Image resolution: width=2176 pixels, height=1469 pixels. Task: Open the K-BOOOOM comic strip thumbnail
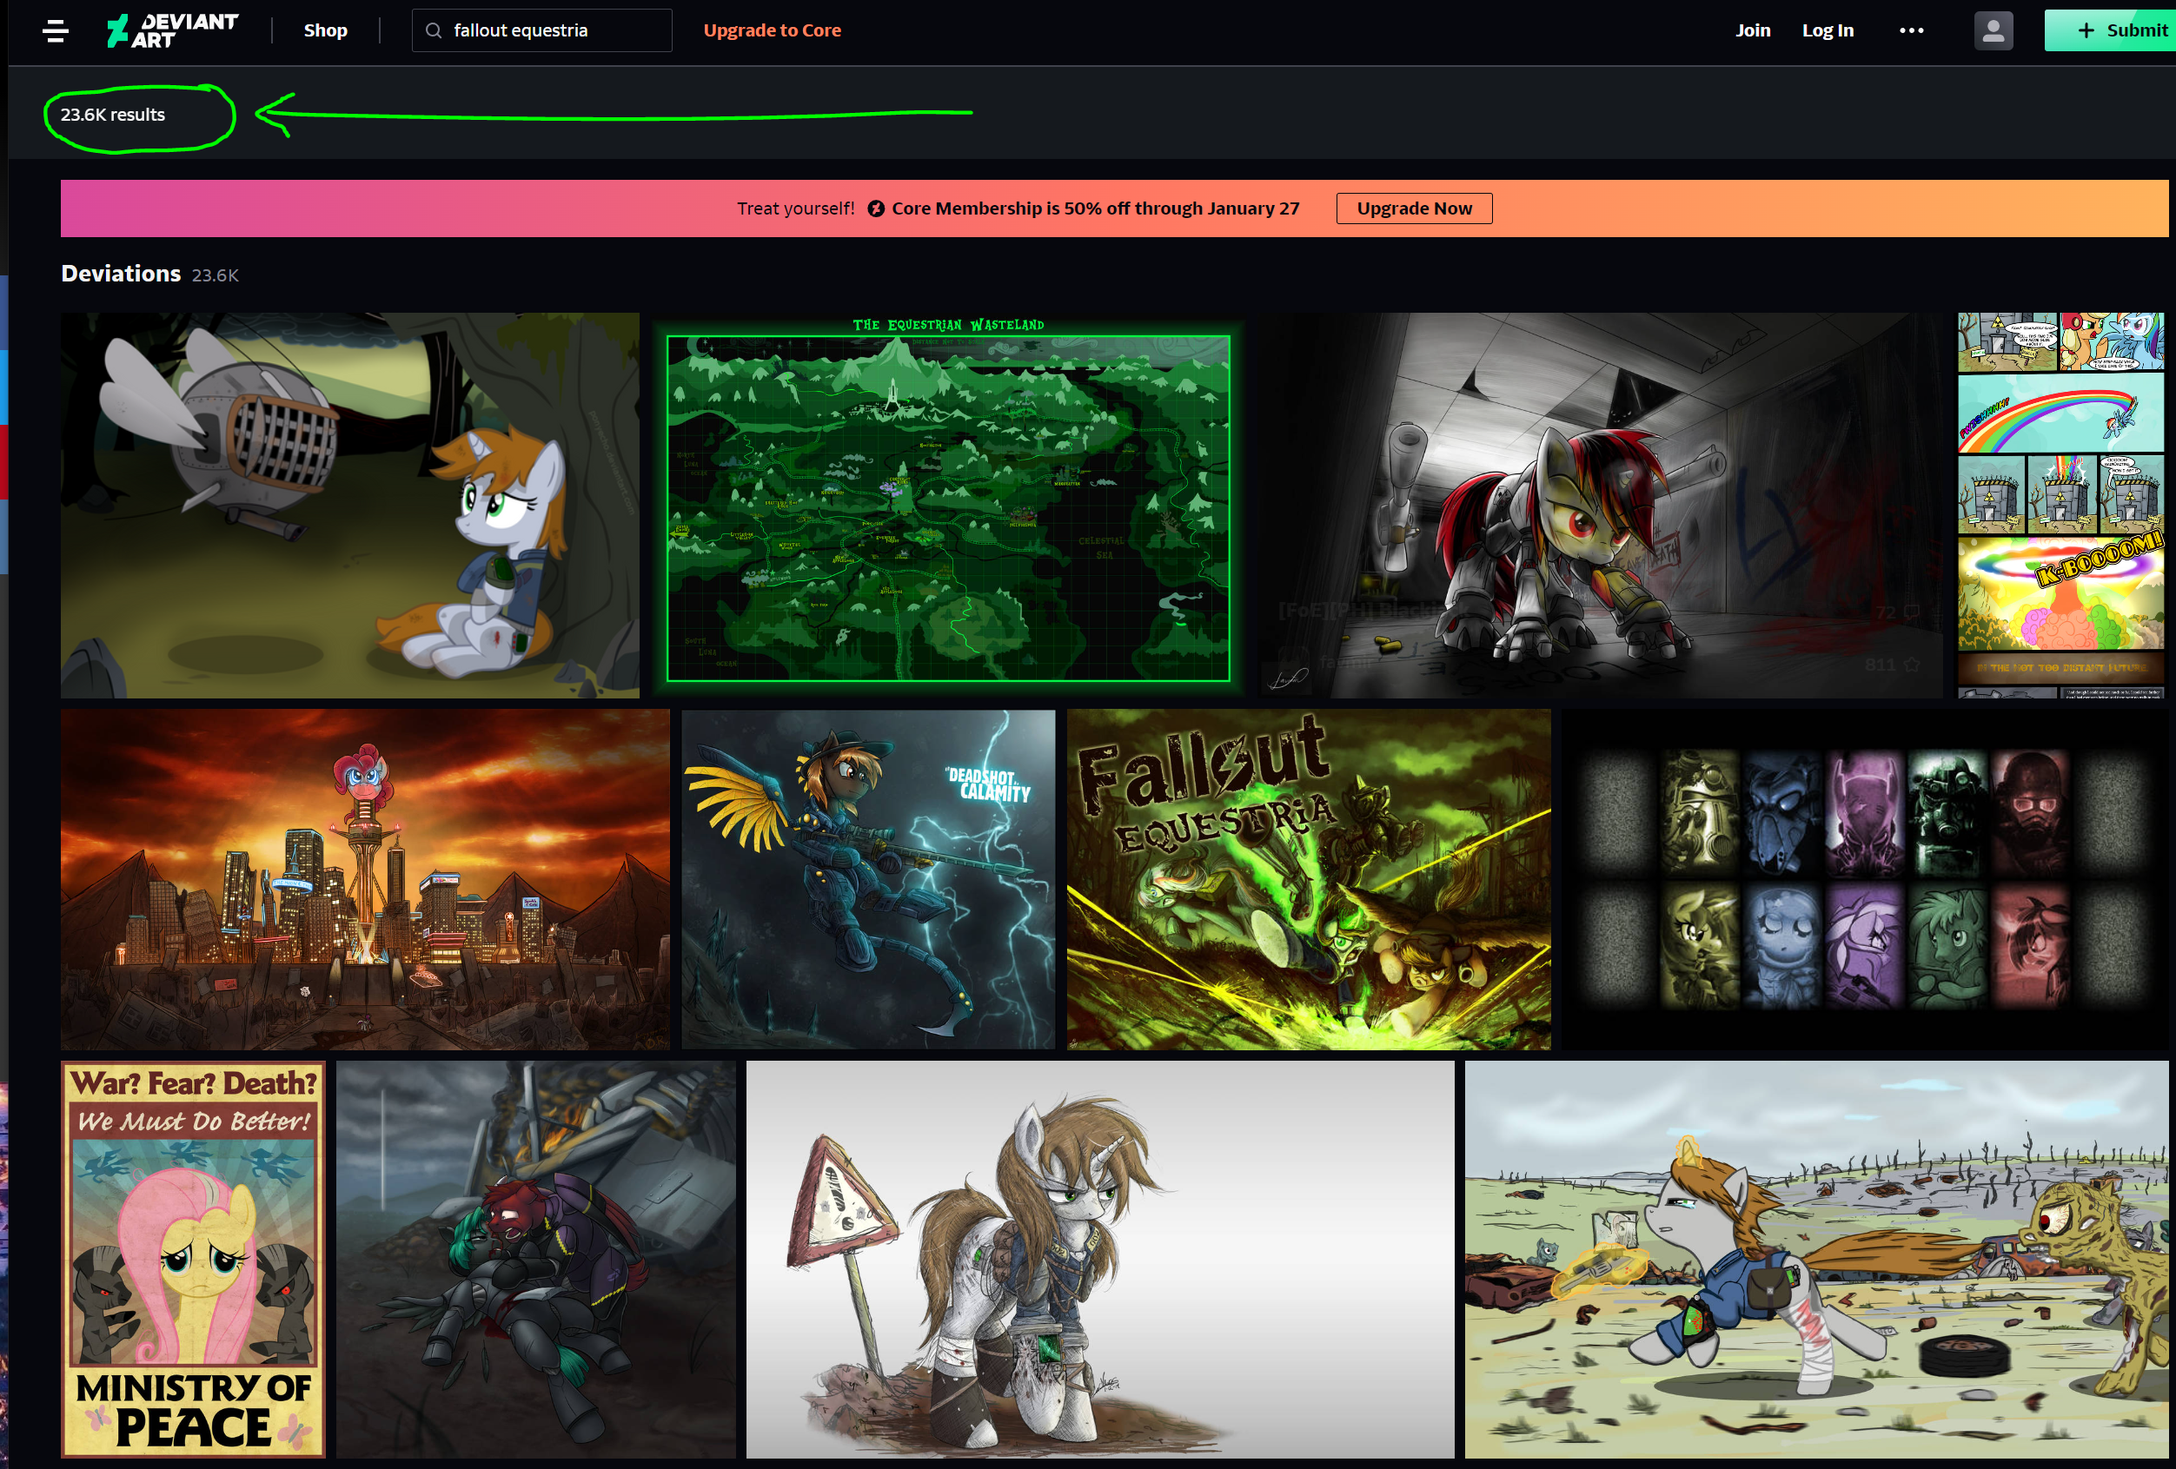[x=2060, y=506]
